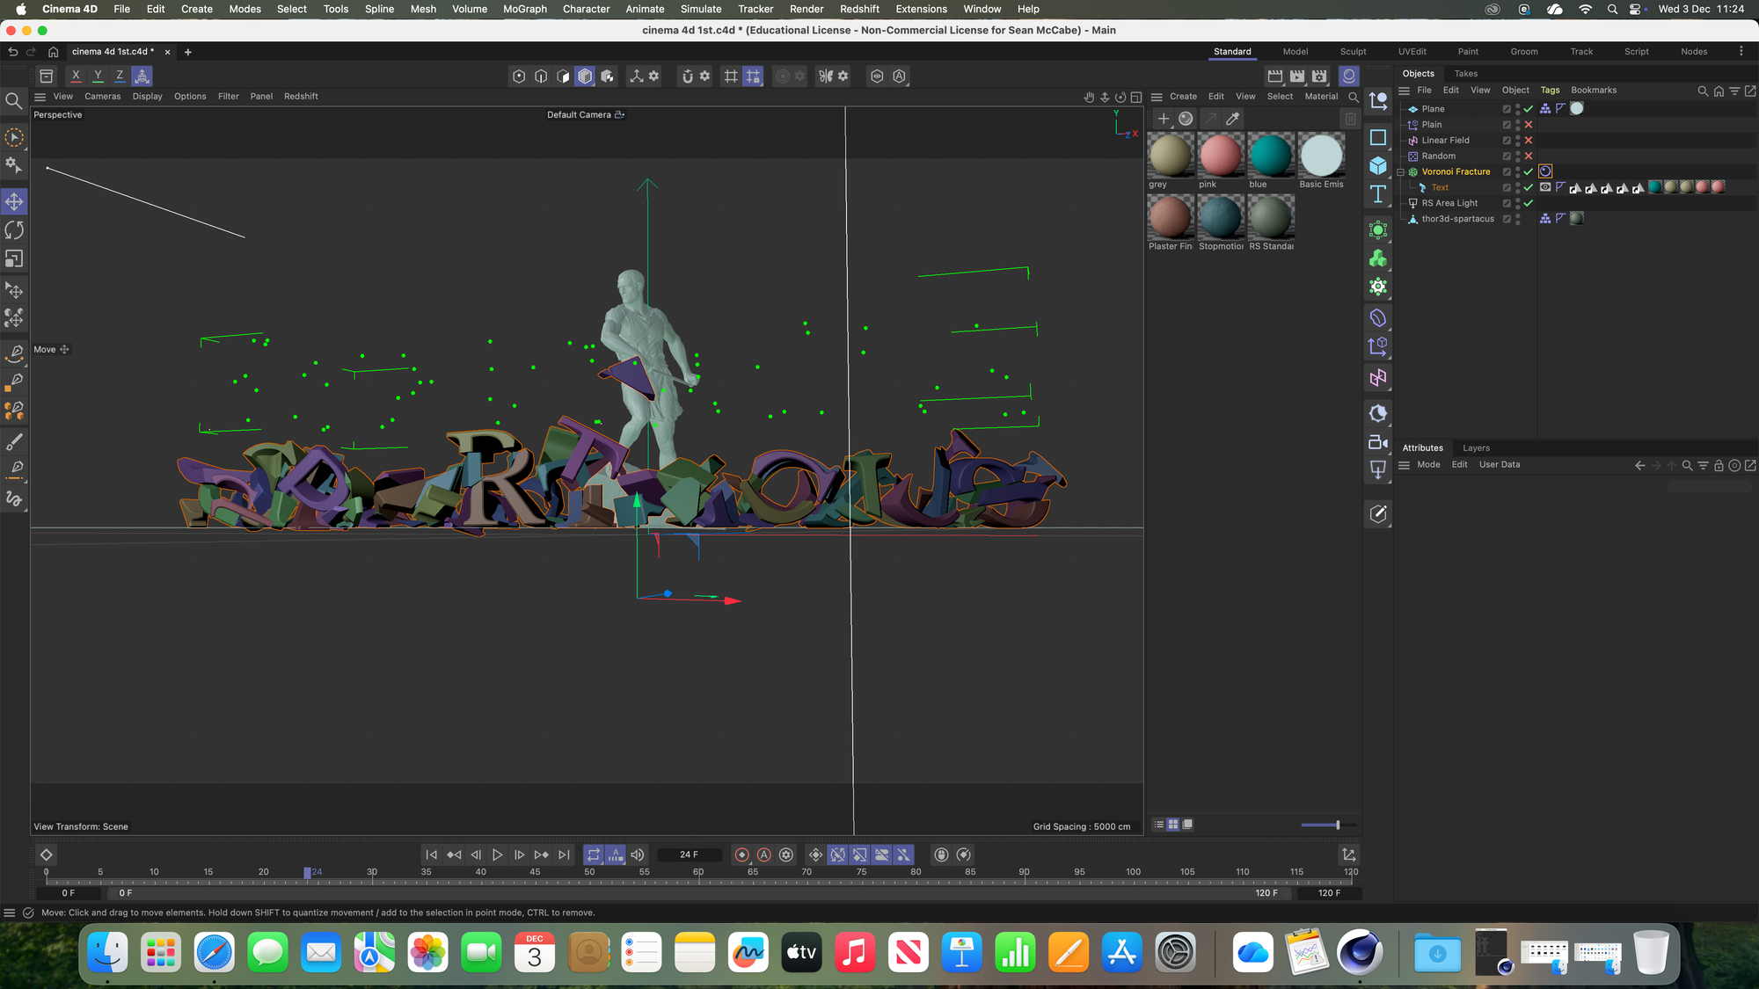The image size is (1759, 989).
Task: Select the Rotate tool in left toolbar
Action: [14, 230]
